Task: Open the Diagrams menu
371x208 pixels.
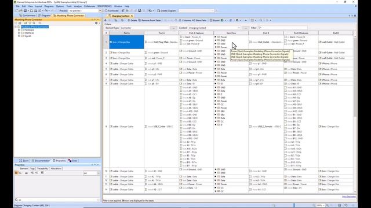Action: coord(49,6)
